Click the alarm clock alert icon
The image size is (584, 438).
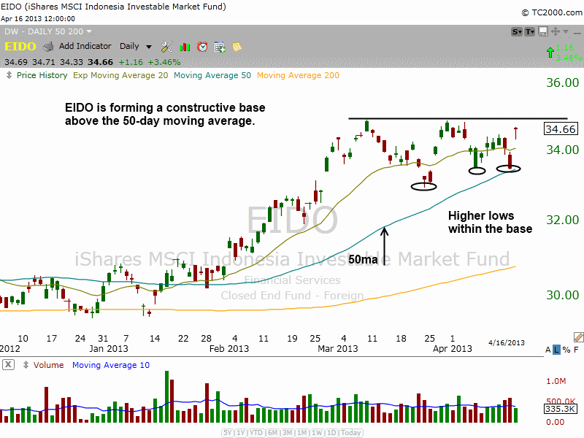203,47
